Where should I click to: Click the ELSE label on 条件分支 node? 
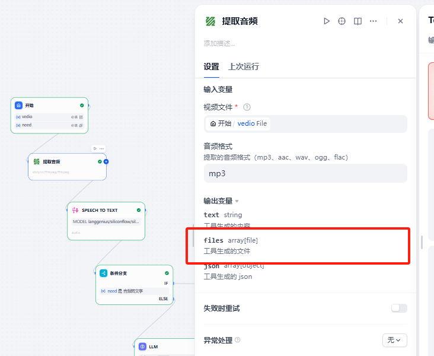coord(163,299)
